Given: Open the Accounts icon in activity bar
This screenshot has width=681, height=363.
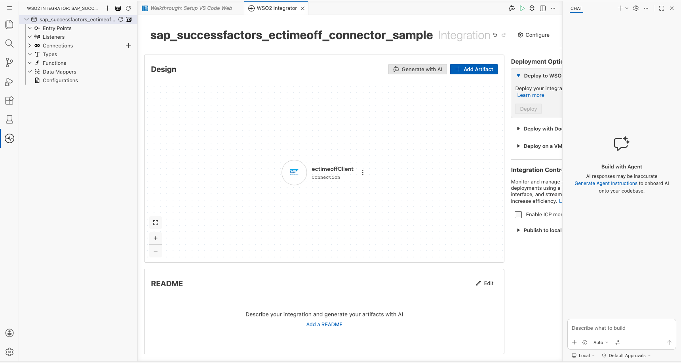Looking at the screenshot, I should 10,333.
